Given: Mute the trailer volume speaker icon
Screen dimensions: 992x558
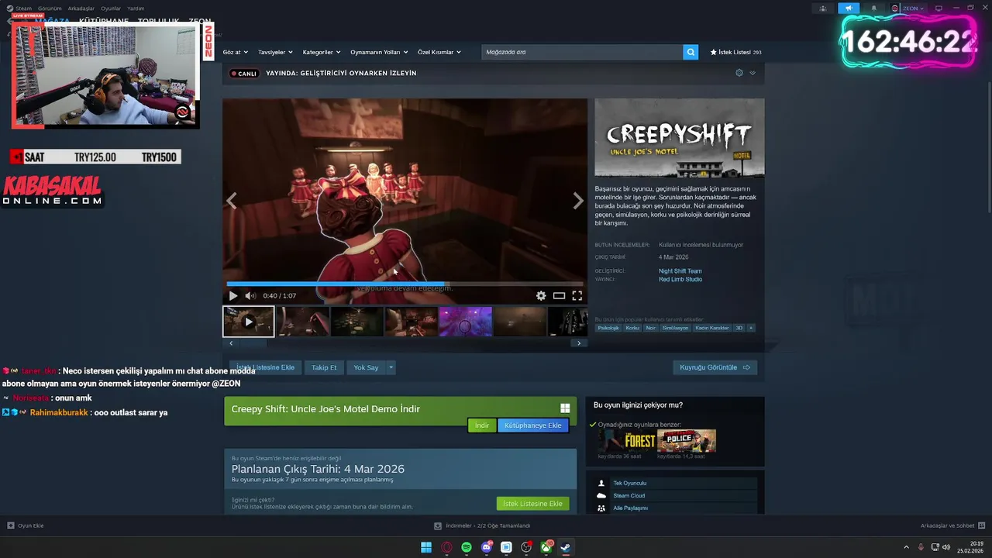Looking at the screenshot, I should [x=250, y=295].
